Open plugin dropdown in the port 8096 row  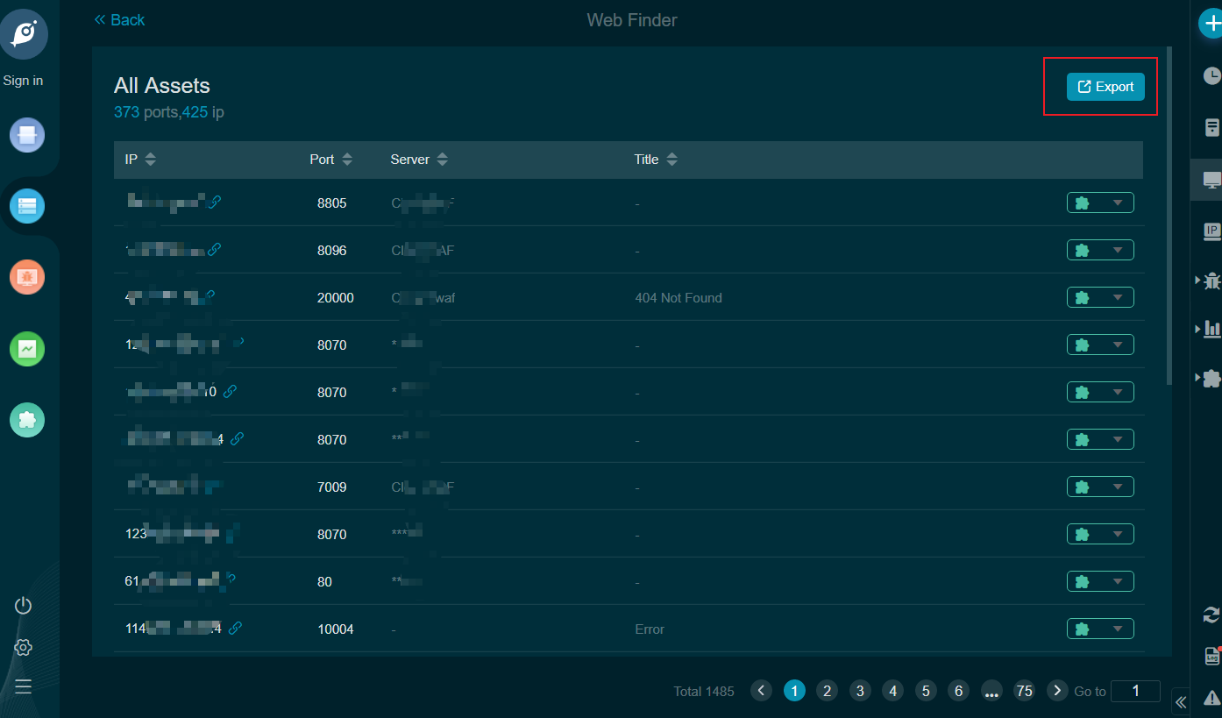[x=1100, y=250]
